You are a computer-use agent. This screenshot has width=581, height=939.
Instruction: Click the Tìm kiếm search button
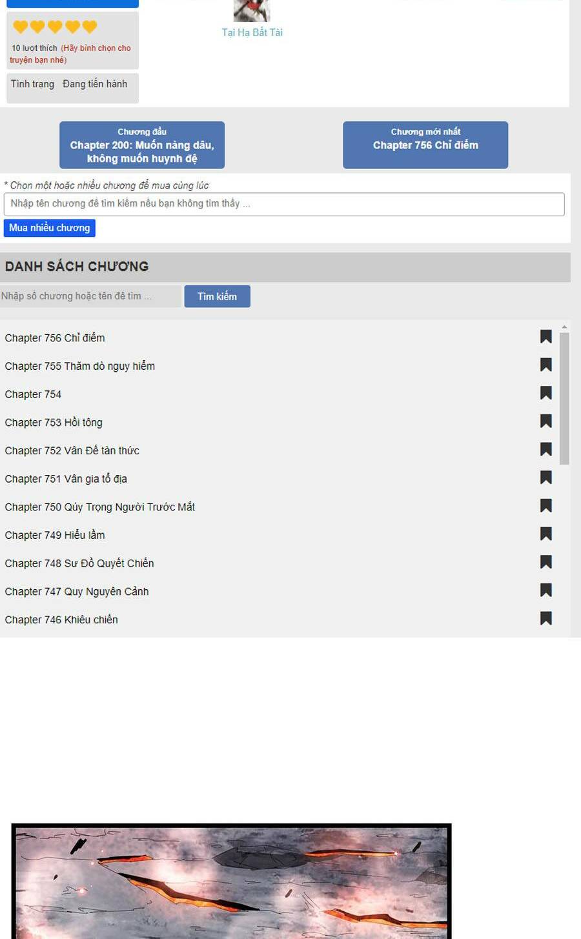[x=217, y=296]
